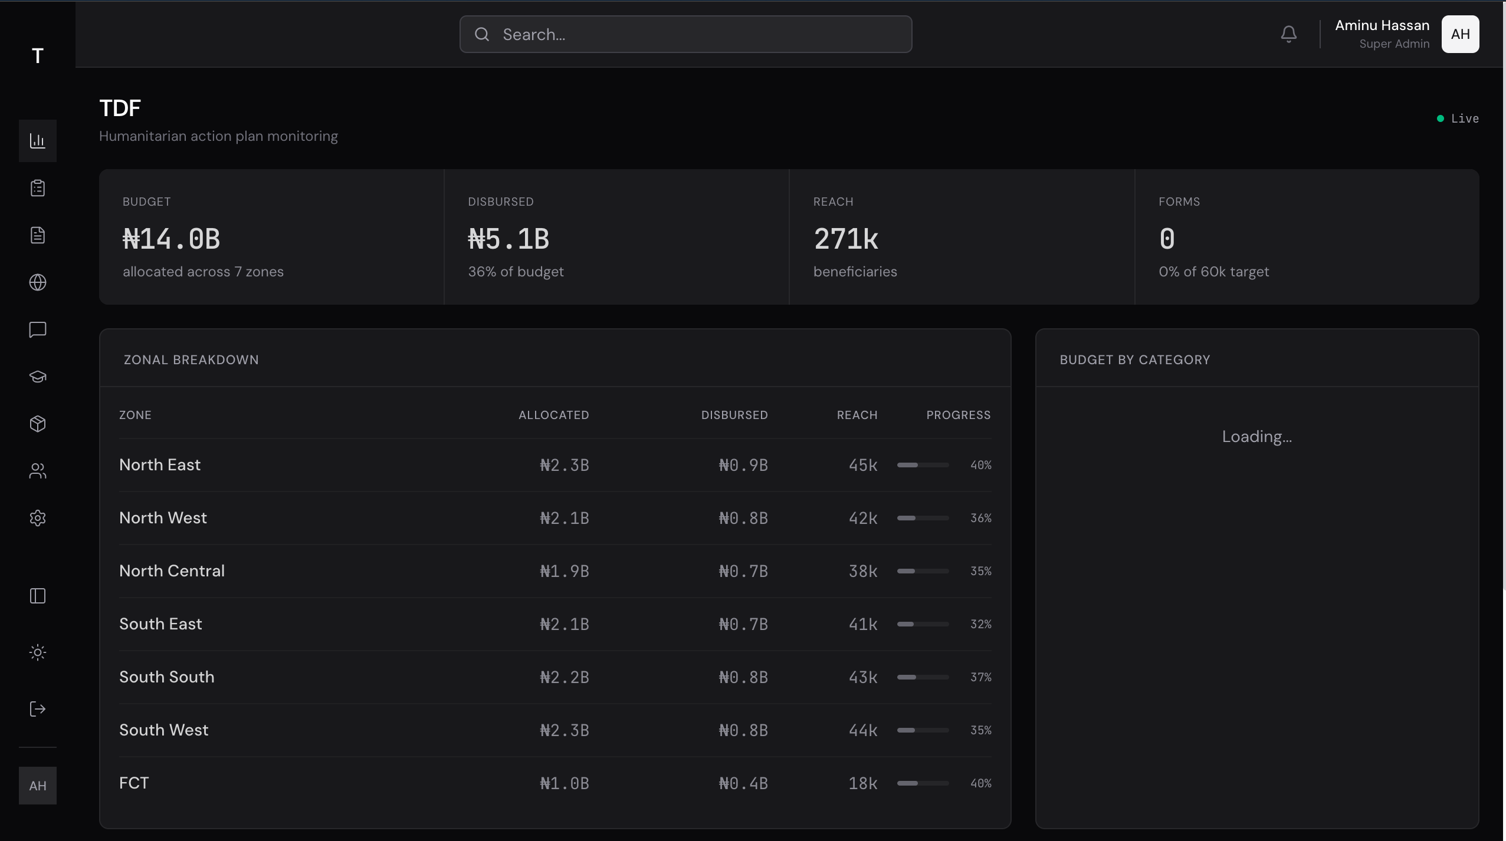Open the settings gear sidebar icon
Viewport: 1506px width, 841px height.
tap(38, 518)
